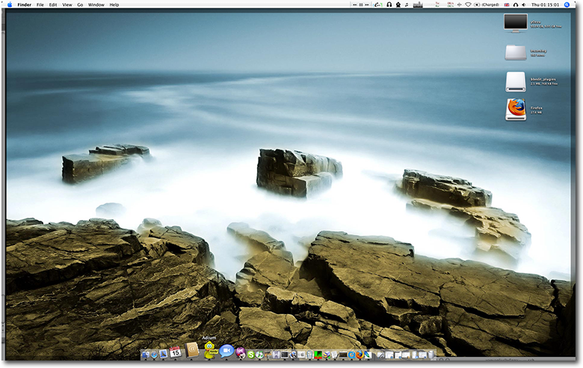Select the bbedit_plugins disk image icon

click(x=515, y=82)
